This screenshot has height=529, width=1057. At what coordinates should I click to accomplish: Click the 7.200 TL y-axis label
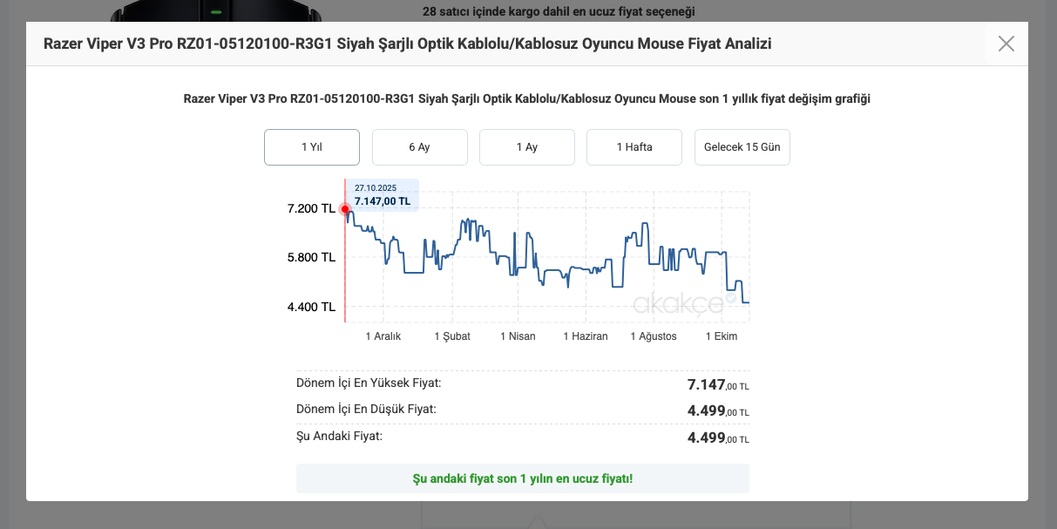coord(311,208)
